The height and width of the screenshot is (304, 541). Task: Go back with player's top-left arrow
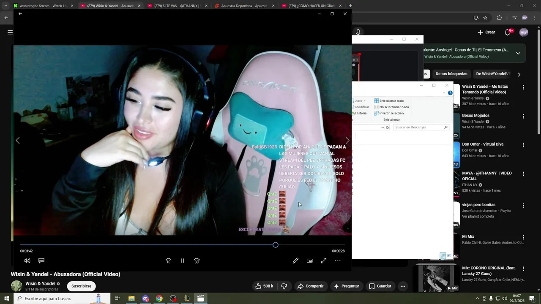click(20, 14)
